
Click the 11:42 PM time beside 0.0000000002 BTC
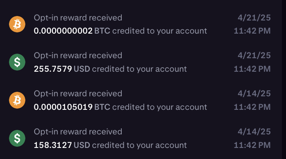(252, 31)
